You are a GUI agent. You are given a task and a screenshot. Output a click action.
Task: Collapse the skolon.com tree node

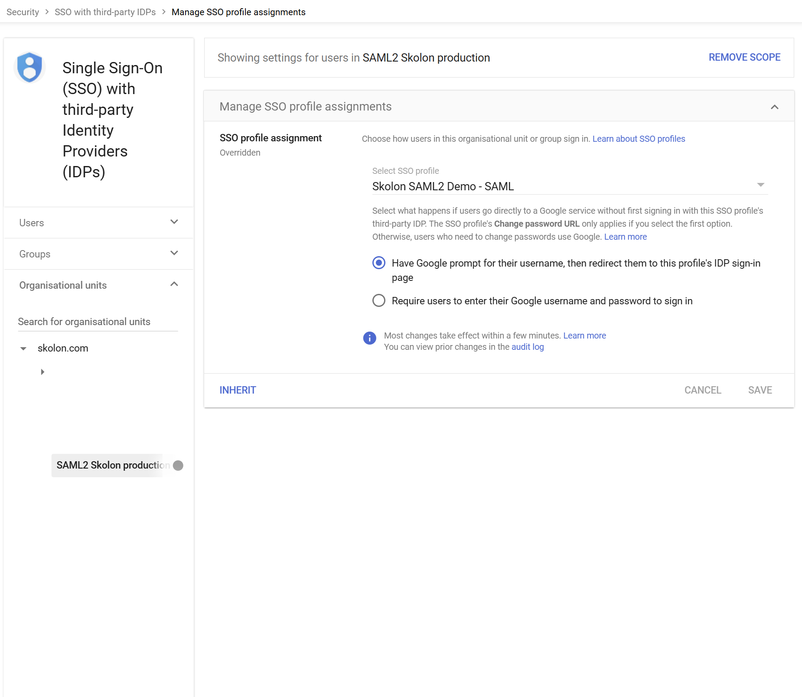click(23, 348)
